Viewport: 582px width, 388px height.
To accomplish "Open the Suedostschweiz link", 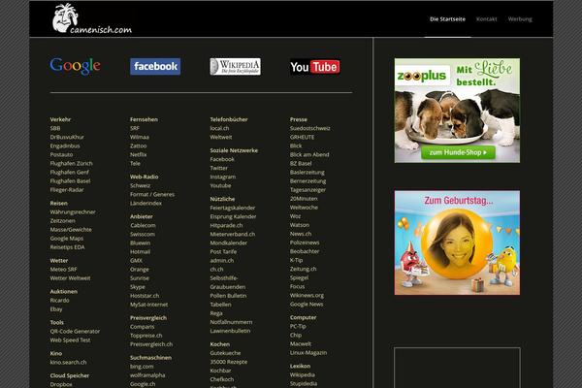I will point(310,128).
